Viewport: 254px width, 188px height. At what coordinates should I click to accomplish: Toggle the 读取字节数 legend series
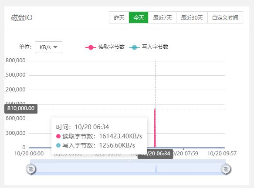(112, 47)
